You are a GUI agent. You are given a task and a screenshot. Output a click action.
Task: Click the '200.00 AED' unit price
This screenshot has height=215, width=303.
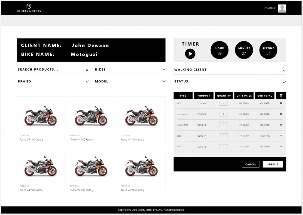pyautogui.click(x=244, y=114)
